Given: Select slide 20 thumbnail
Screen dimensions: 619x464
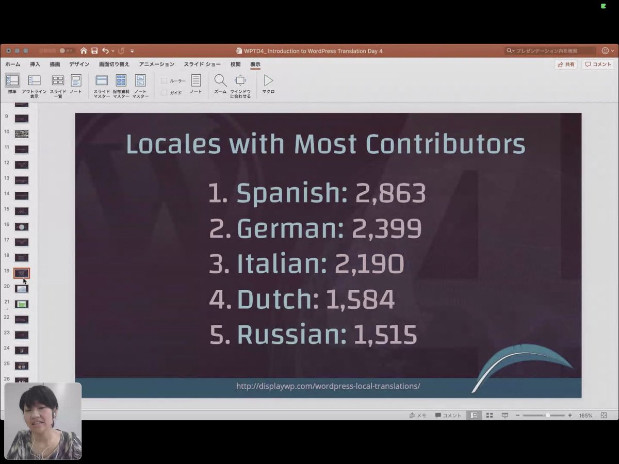Looking at the screenshot, I should 22,289.
